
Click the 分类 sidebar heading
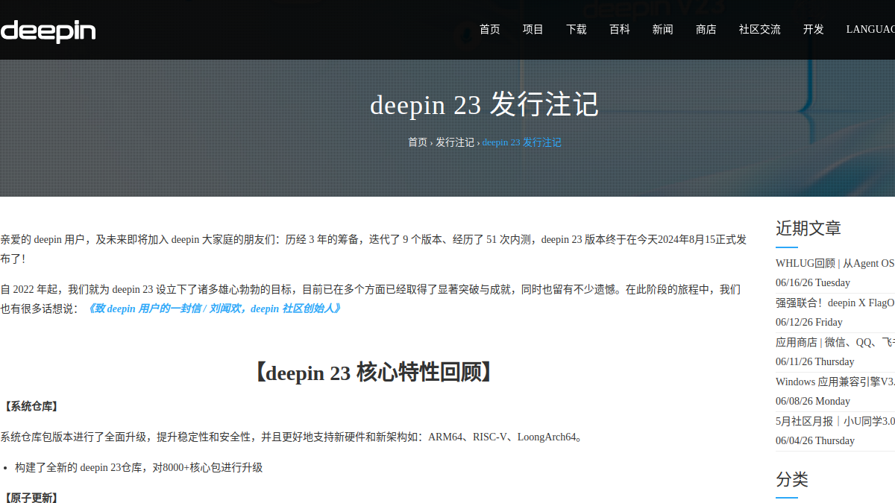point(792,479)
